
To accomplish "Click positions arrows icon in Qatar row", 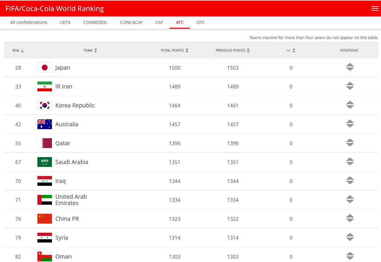I will pos(350,143).
